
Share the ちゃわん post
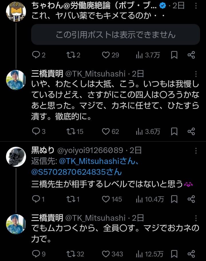click(191, 55)
